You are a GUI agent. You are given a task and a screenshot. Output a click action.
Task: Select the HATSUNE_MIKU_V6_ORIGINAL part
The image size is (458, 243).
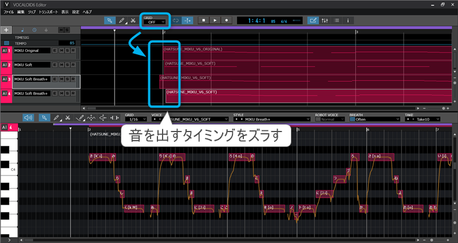coord(307,53)
